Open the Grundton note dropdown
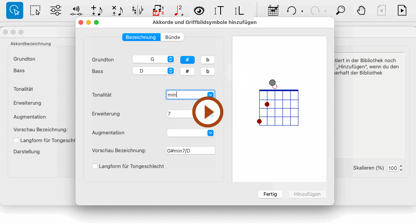Image resolution: width=416 pixels, height=224 pixels. (154, 59)
